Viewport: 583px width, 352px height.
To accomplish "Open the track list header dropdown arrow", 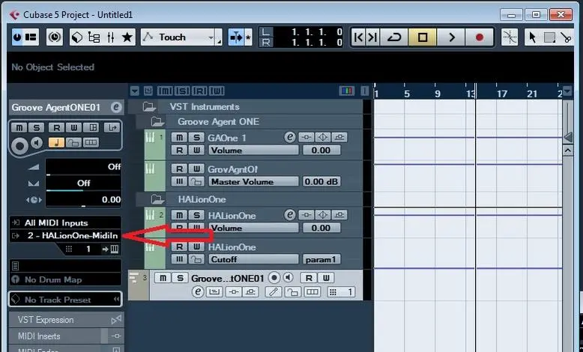I will tap(135, 91).
